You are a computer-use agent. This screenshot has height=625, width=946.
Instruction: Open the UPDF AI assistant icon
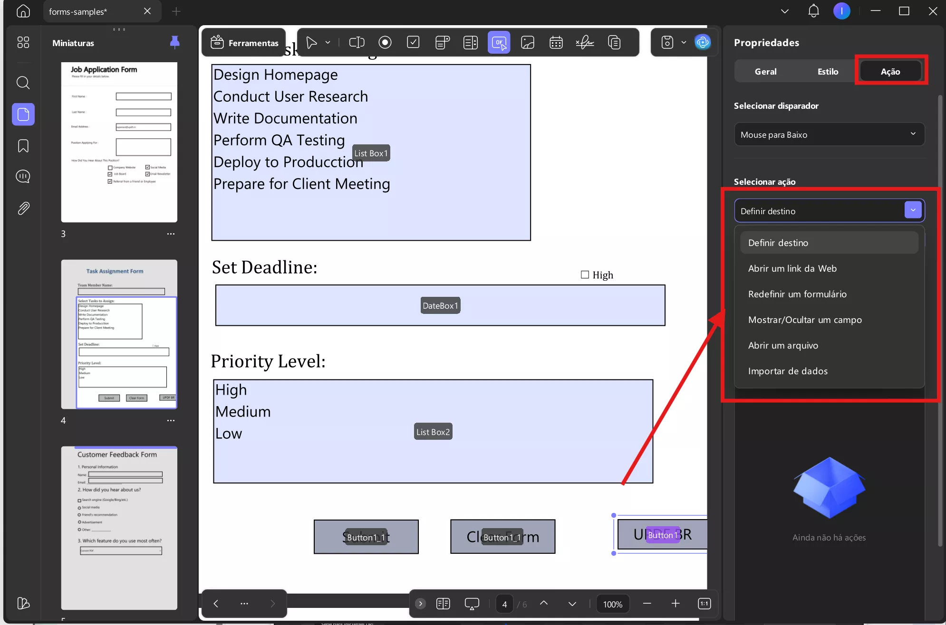[x=702, y=42]
